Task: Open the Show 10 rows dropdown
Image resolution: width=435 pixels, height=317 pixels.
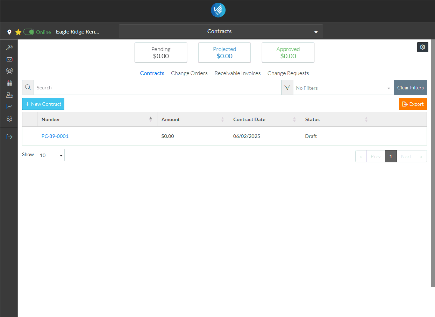Action: pyautogui.click(x=51, y=155)
